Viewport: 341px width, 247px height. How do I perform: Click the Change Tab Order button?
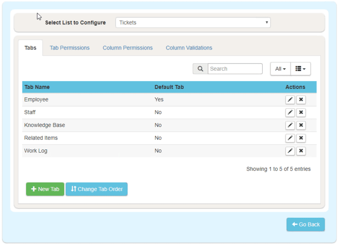[97, 189]
